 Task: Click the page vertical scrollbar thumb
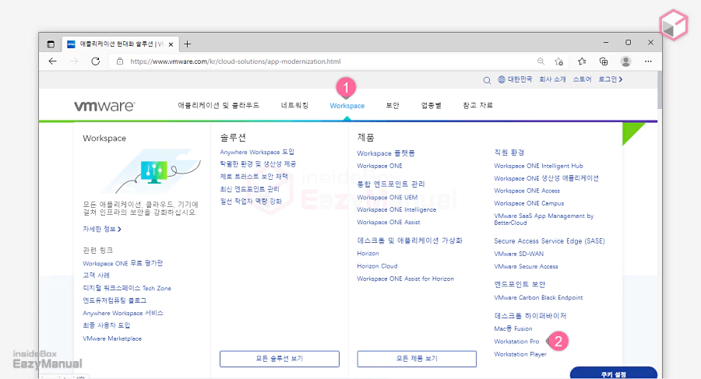[x=660, y=89]
